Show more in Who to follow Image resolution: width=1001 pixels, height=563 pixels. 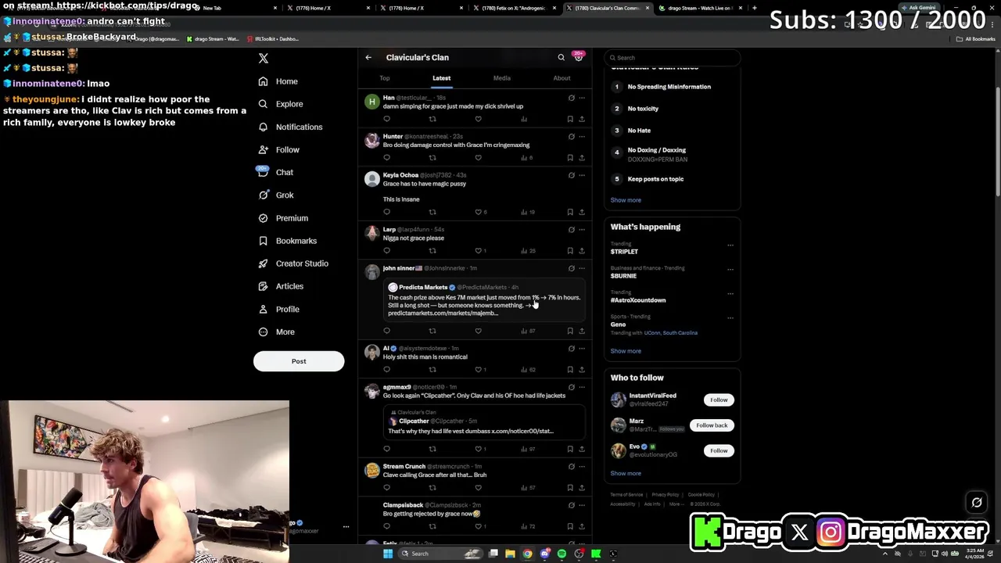coord(626,473)
